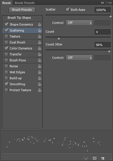Switch to the Brush Presets tab
This screenshot has width=113, height=161.
25,3
